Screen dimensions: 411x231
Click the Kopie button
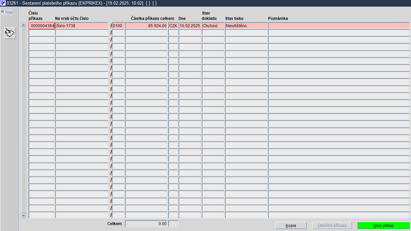coord(291,226)
